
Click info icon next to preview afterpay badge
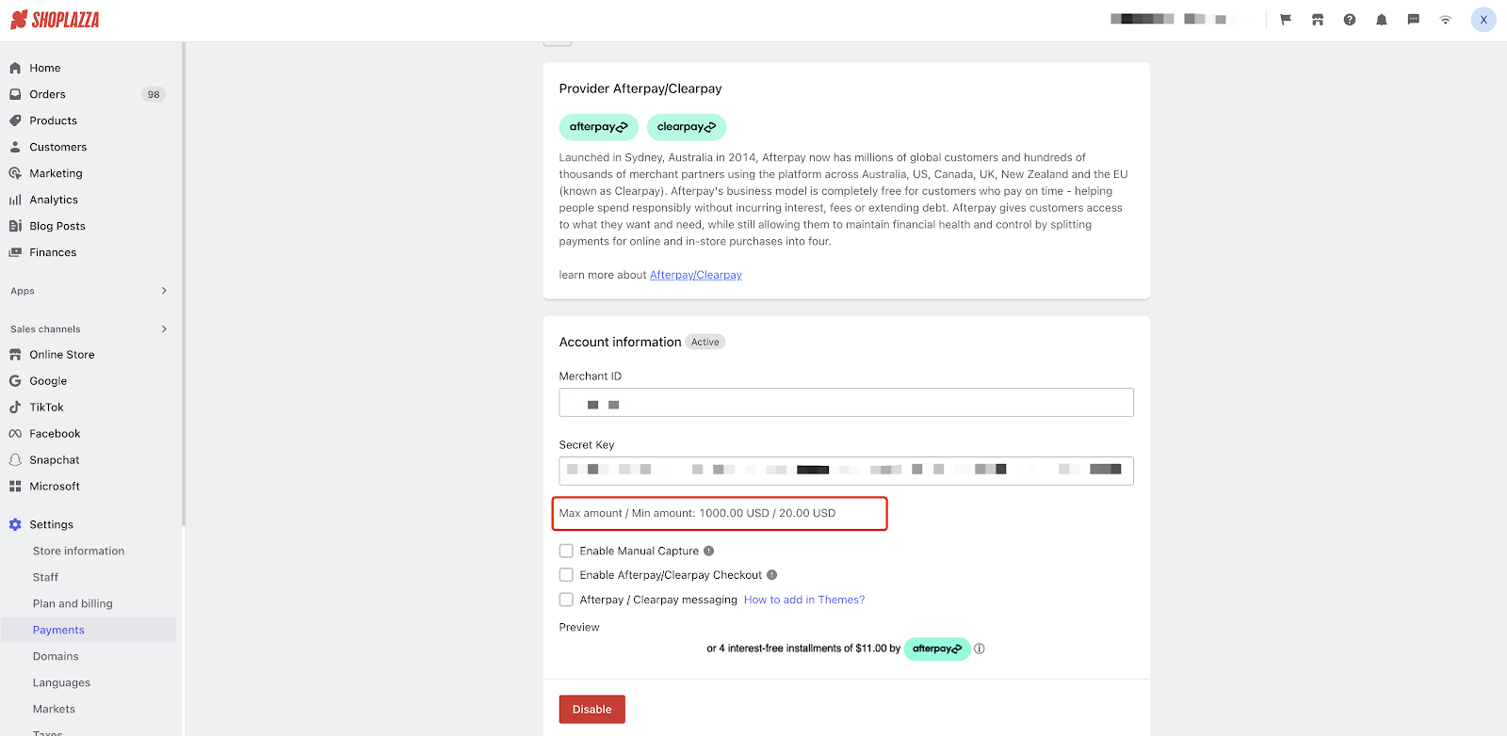(980, 648)
